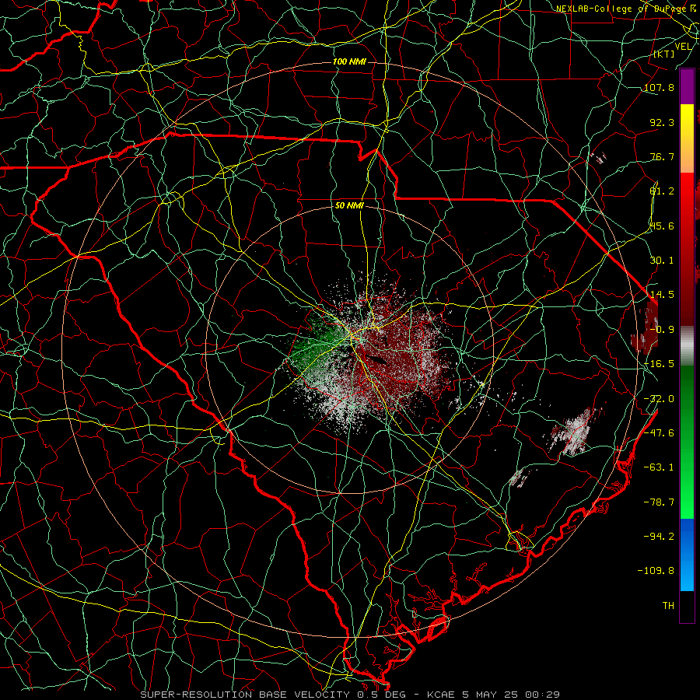Click the -78.7 legend value

(x=659, y=502)
